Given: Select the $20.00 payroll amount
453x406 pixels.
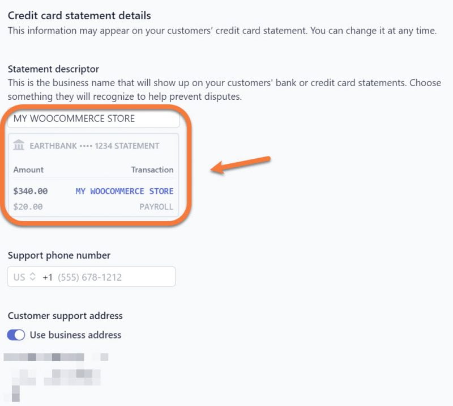Looking at the screenshot, I should [x=25, y=207].
